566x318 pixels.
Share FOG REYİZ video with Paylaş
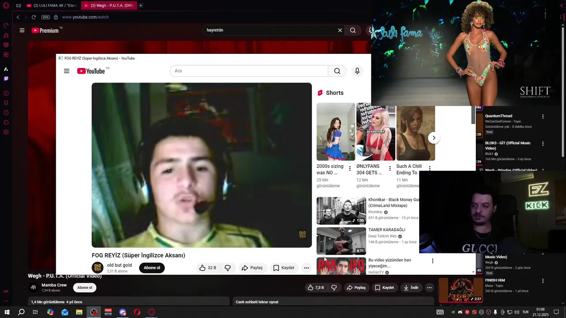click(x=252, y=268)
